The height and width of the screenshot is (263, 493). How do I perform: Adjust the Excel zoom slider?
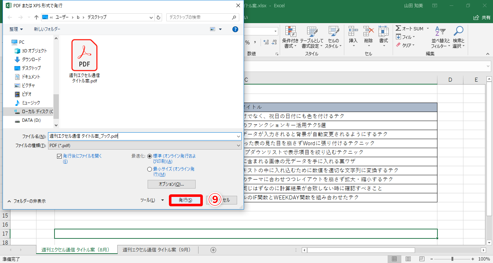click(453, 259)
